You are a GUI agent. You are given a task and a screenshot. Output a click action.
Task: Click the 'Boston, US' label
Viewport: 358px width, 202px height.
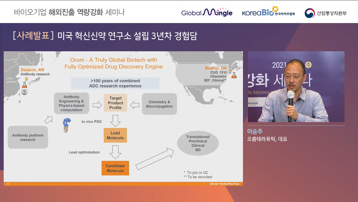(216, 68)
